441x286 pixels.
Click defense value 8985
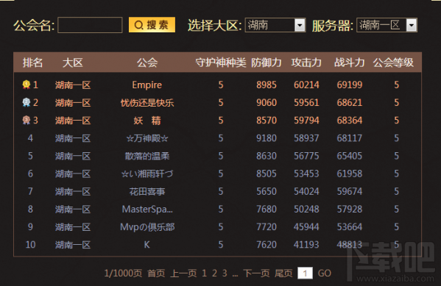click(x=267, y=85)
